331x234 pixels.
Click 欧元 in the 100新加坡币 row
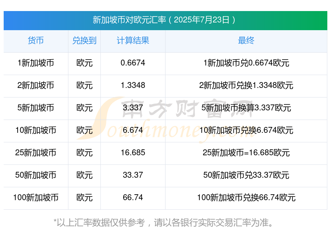84,198
